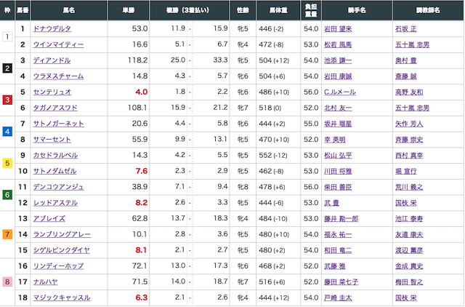Image resolution: width=465 pixels, height=307 pixels.
Task: View horse ナルハヤ
Action: click(x=45, y=282)
